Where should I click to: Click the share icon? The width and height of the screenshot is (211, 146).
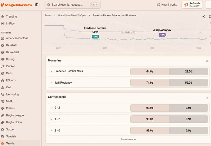(x=204, y=16)
